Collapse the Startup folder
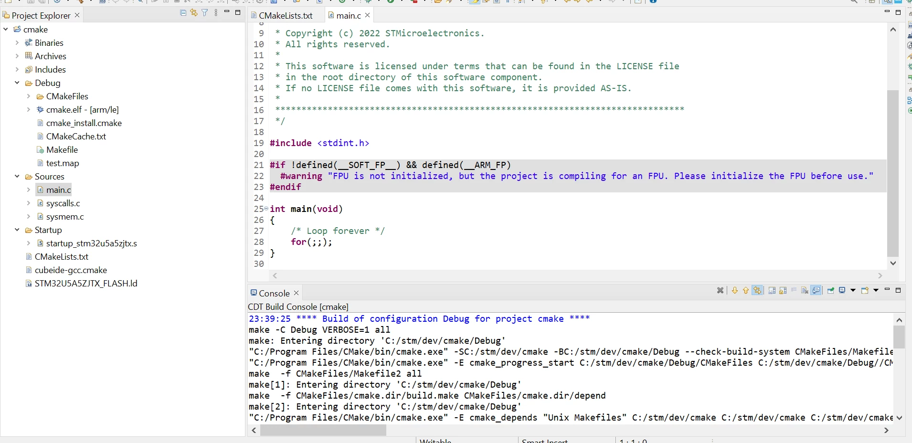The width and height of the screenshot is (912, 443). click(17, 230)
